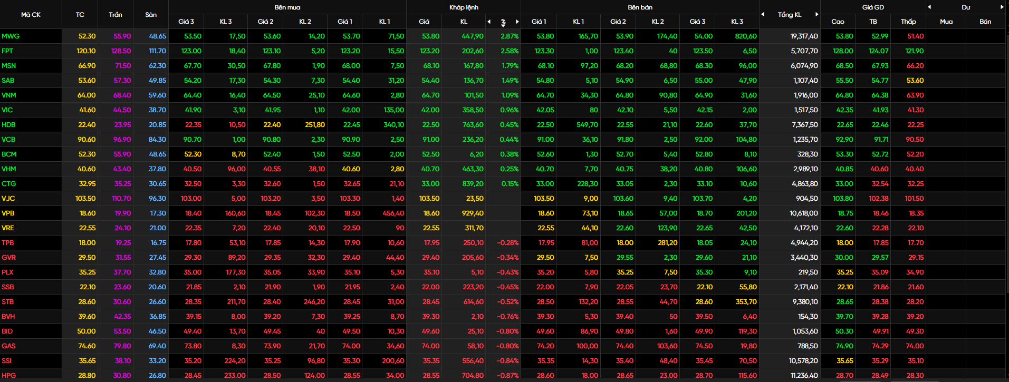Open the STB stock symbol
Screen dimensions: 1009x382
click(x=8, y=302)
